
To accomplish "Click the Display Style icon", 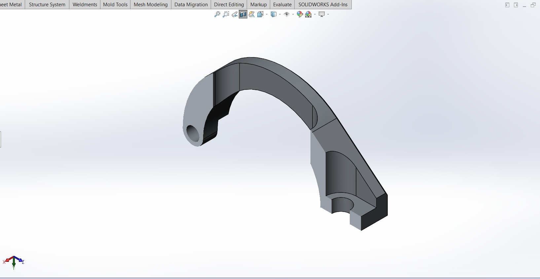I will click(273, 14).
